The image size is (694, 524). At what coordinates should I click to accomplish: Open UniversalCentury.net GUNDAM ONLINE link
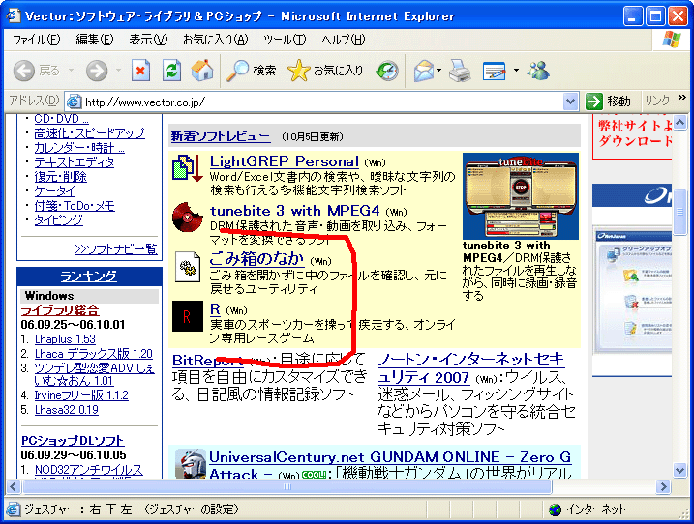coord(390,465)
